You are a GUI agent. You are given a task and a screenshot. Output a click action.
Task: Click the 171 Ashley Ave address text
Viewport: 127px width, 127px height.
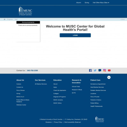pyautogui.click(x=76, y=119)
